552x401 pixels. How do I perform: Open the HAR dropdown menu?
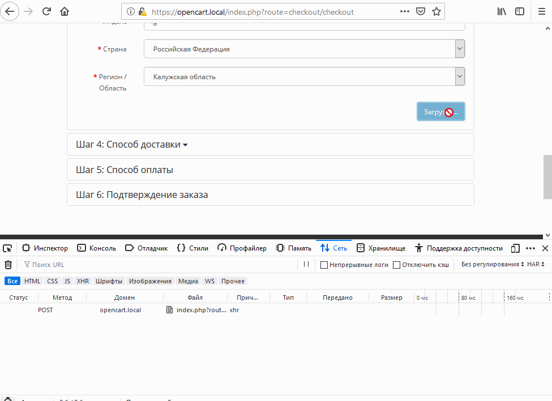(x=536, y=264)
